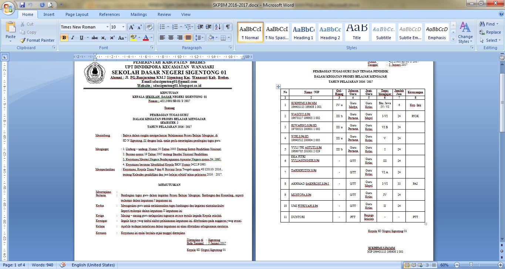Image resolution: width=505 pixels, height=269 pixels.
Task: Toggle subscript formatting
Action: point(104,38)
